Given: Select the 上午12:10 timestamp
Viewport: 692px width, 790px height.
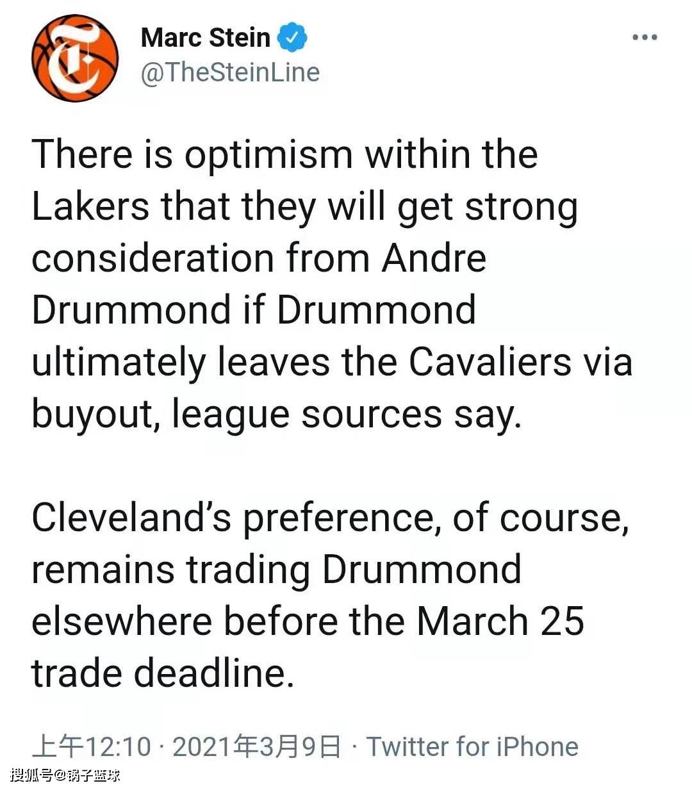Looking at the screenshot, I should point(92,747).
